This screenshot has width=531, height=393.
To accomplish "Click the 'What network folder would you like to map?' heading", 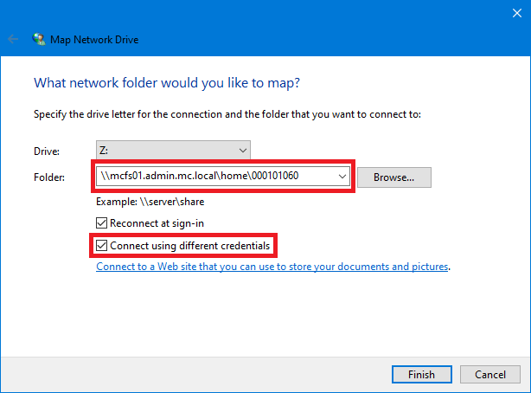I will (167, 83).
